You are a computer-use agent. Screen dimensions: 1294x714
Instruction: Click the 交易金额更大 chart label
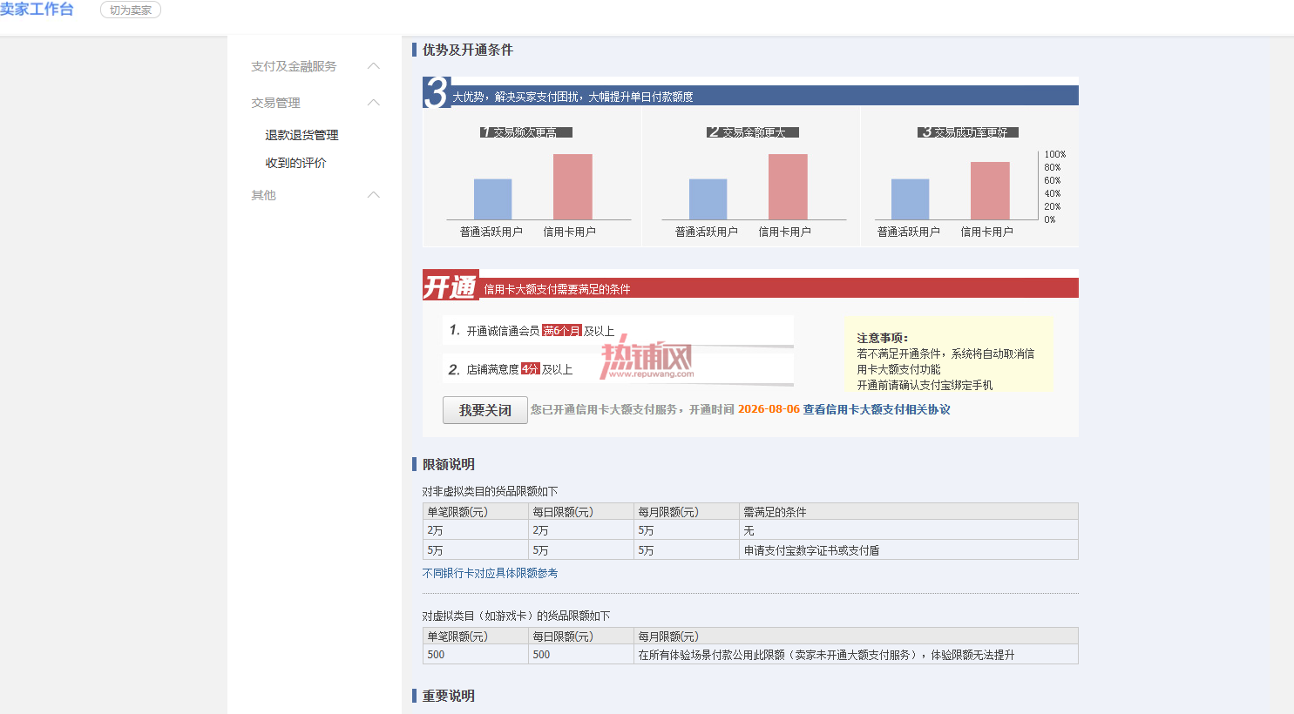tap(753, 132)
